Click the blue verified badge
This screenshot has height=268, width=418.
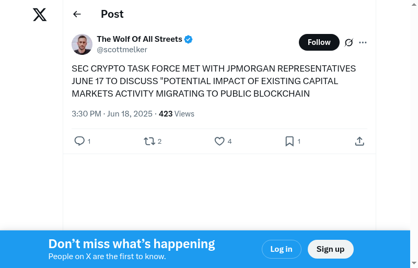(x=189, y=39)
